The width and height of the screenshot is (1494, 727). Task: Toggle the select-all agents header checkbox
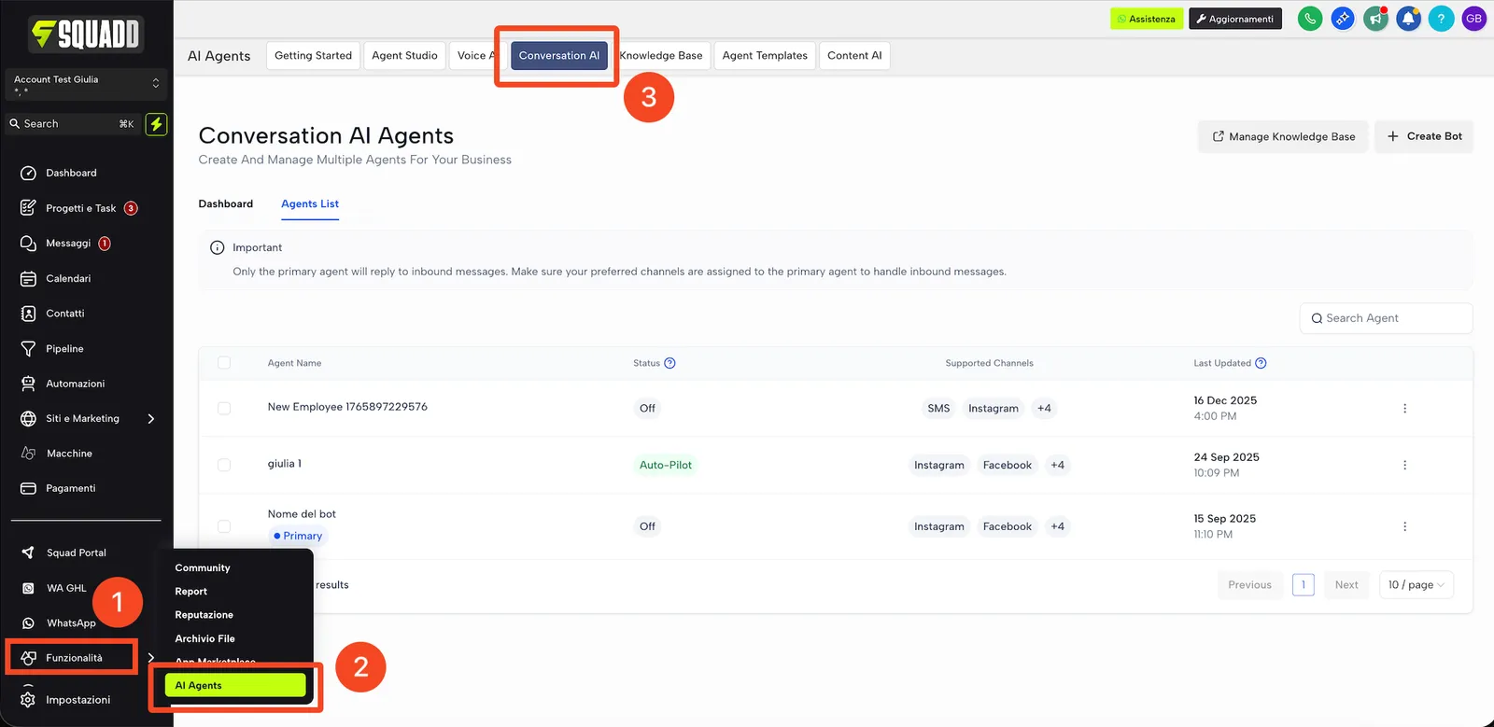(x=224, y=363)
